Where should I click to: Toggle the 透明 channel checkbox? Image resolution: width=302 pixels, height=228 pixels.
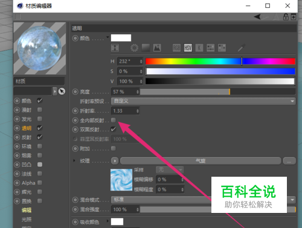[x=40, y=128]
